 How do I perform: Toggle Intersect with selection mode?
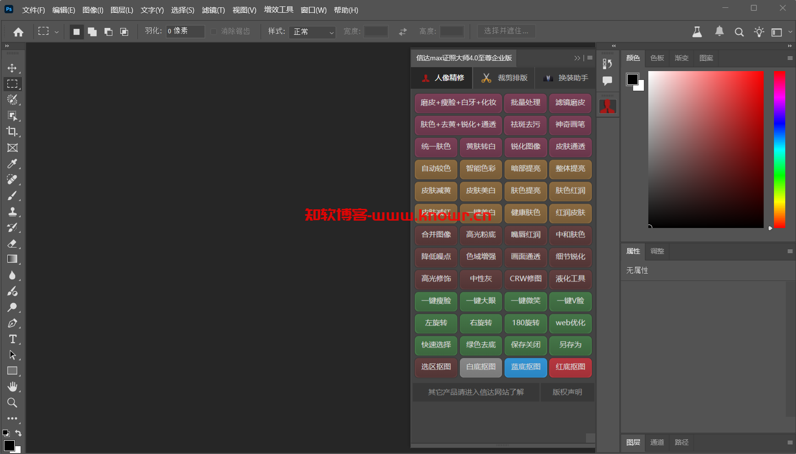(x=124, y=32)
